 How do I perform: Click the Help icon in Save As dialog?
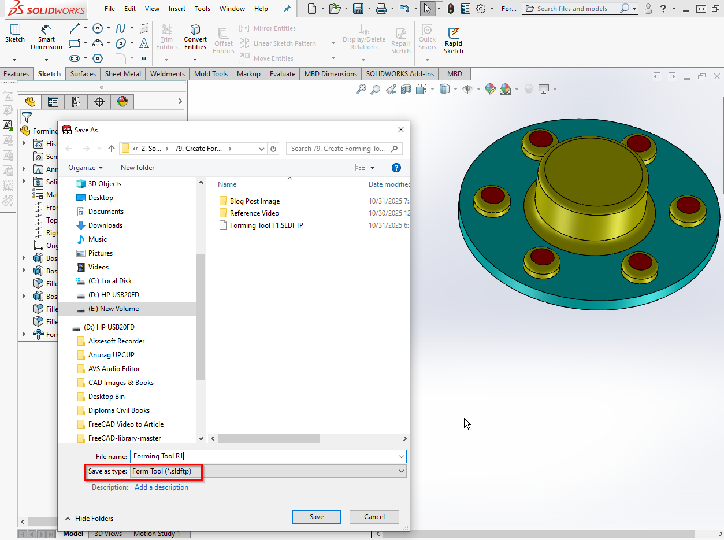point(396,168)
